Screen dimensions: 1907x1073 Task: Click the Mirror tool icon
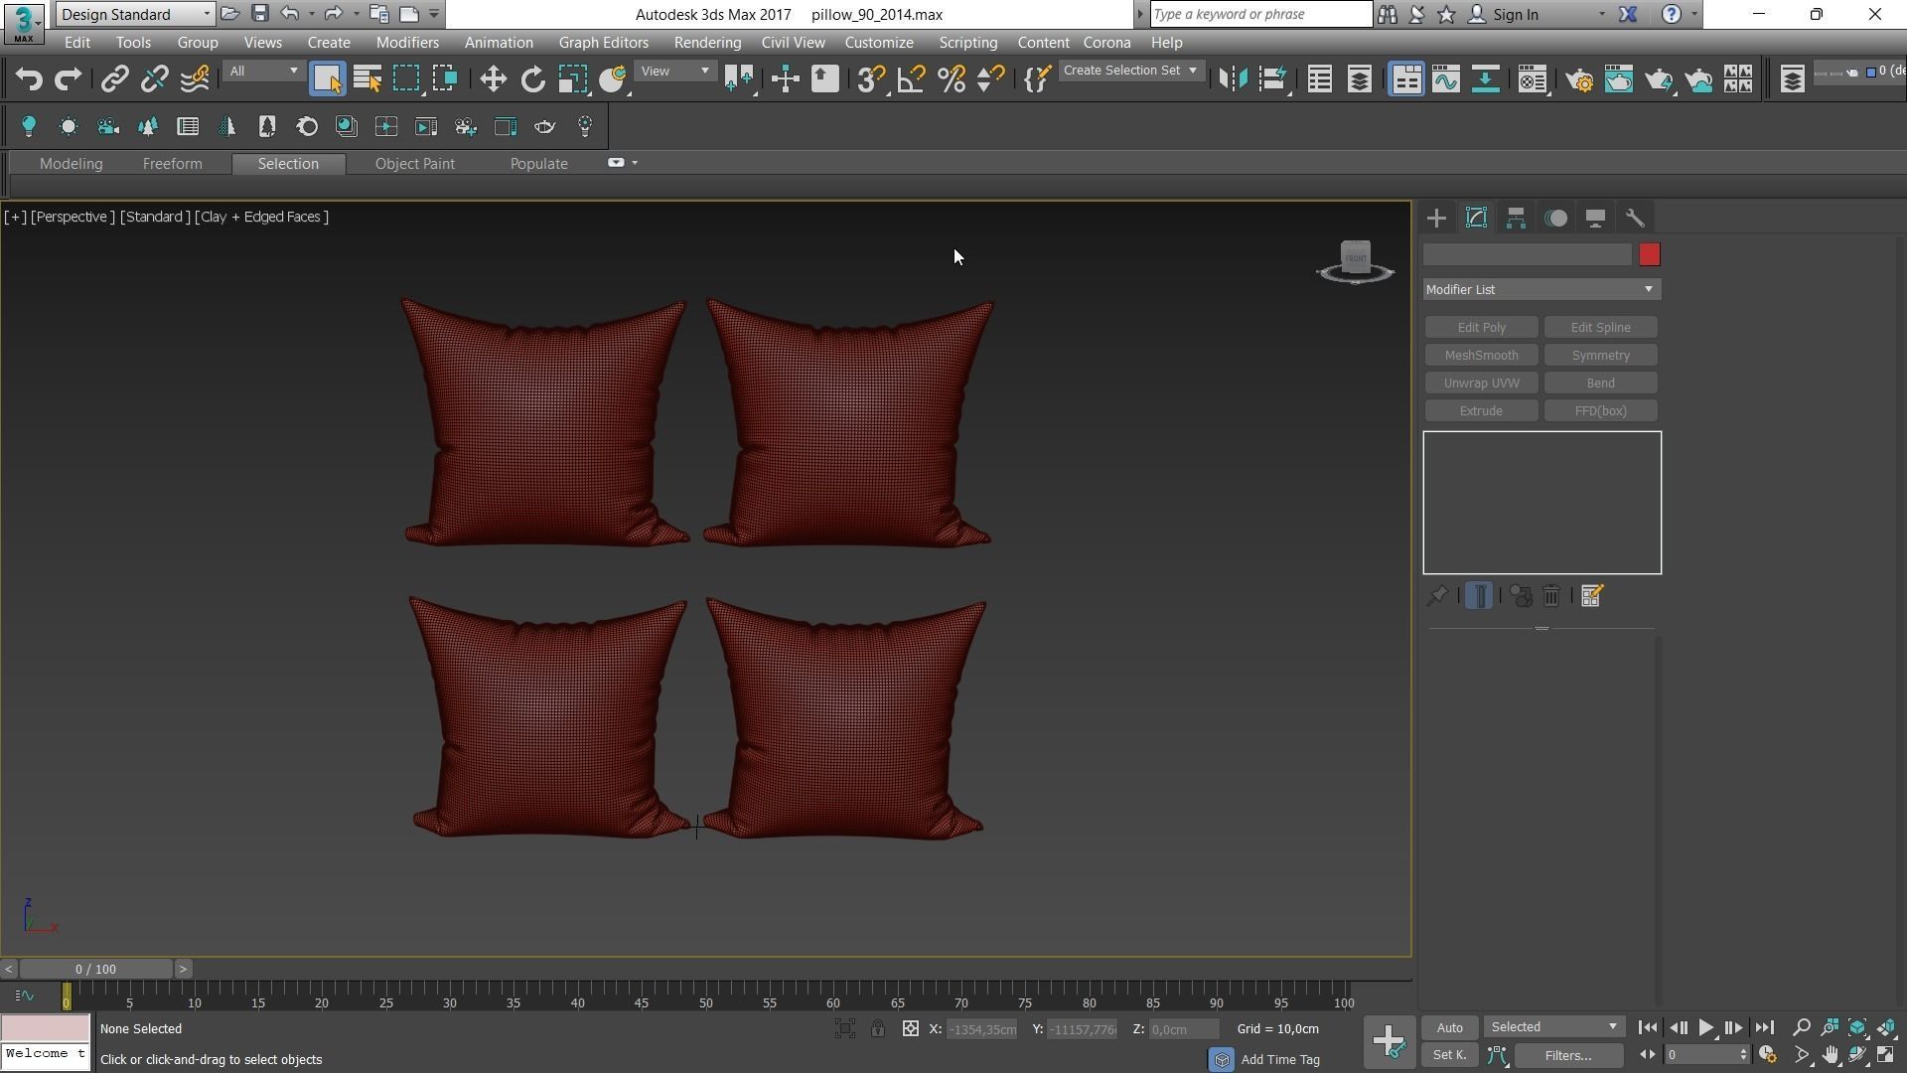click(1233, 79)
